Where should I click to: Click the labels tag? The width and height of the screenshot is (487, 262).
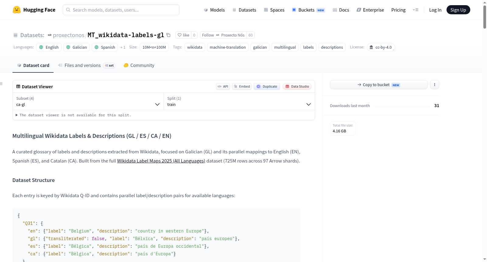pos(308,47)
